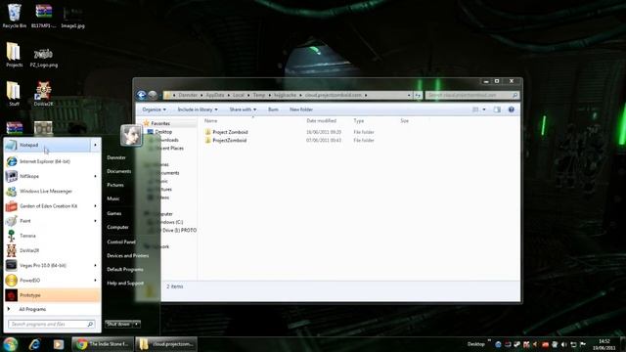
Task: Open NifSkope in the Start menu
Action: [x=47, y=176]
